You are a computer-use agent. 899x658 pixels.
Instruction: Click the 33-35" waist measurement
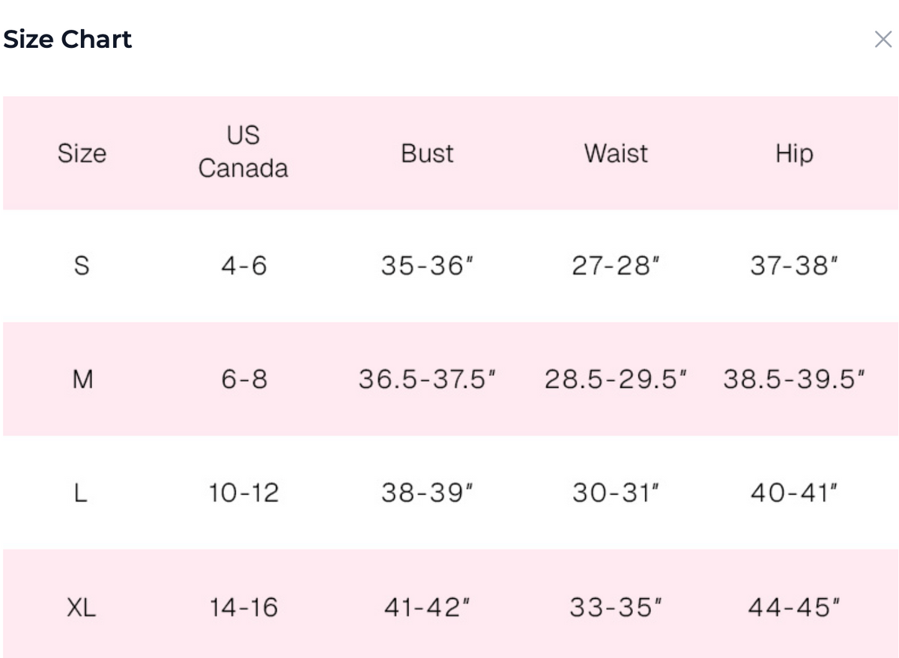pyautogui.click(x=616, y=607)
